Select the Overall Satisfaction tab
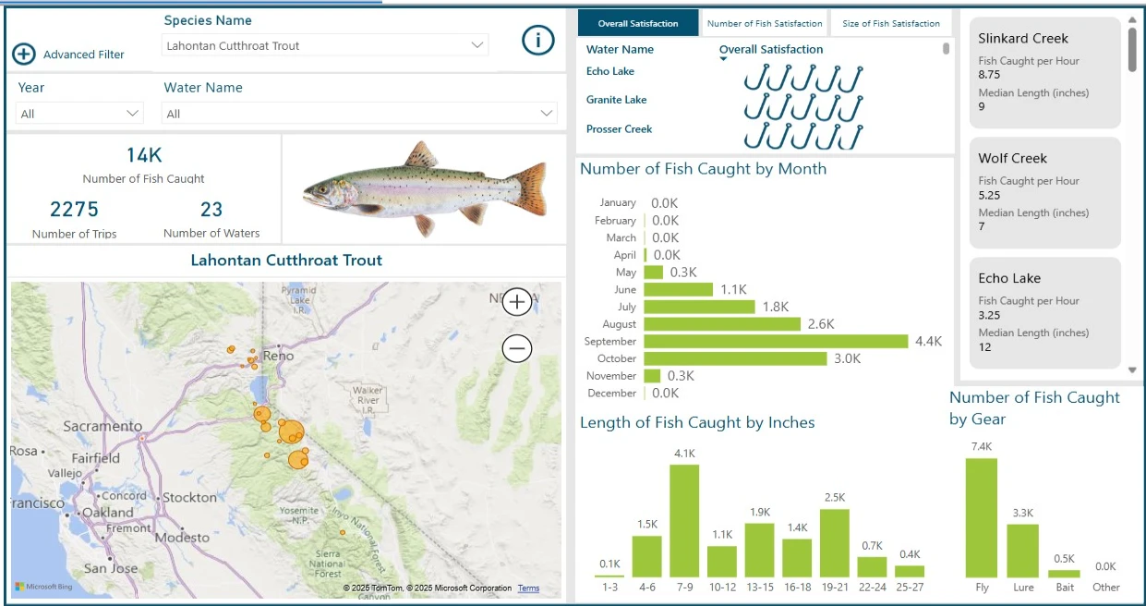This screenshot has height=606, width=1146. point(637,24)
